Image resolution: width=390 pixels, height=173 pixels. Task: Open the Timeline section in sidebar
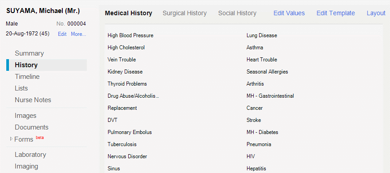tap(27, 77)
